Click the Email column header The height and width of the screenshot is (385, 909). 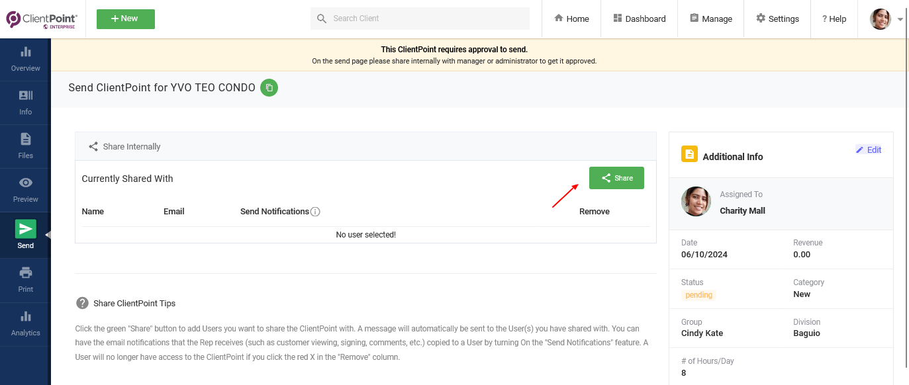pos(174,212)
